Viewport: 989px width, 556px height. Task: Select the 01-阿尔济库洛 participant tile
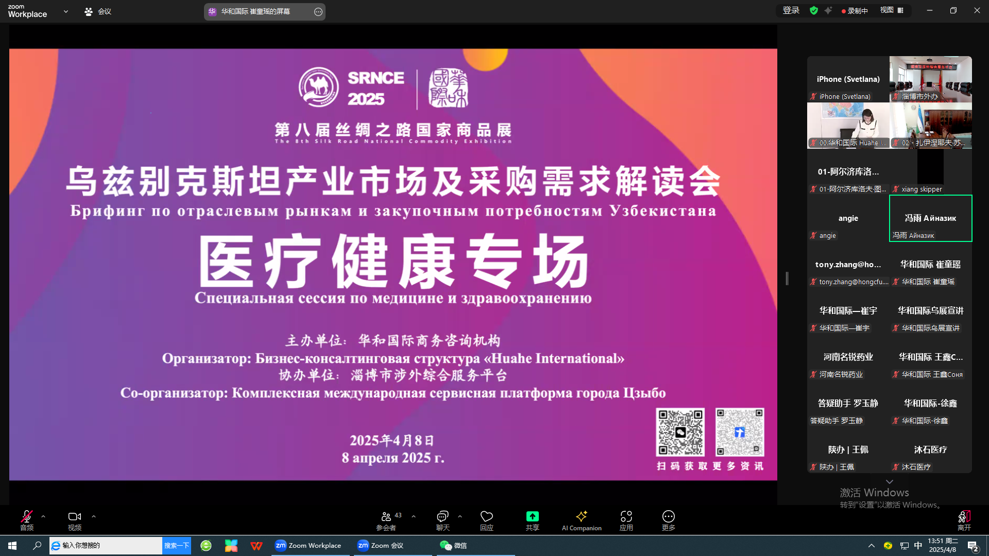[848, 171]
